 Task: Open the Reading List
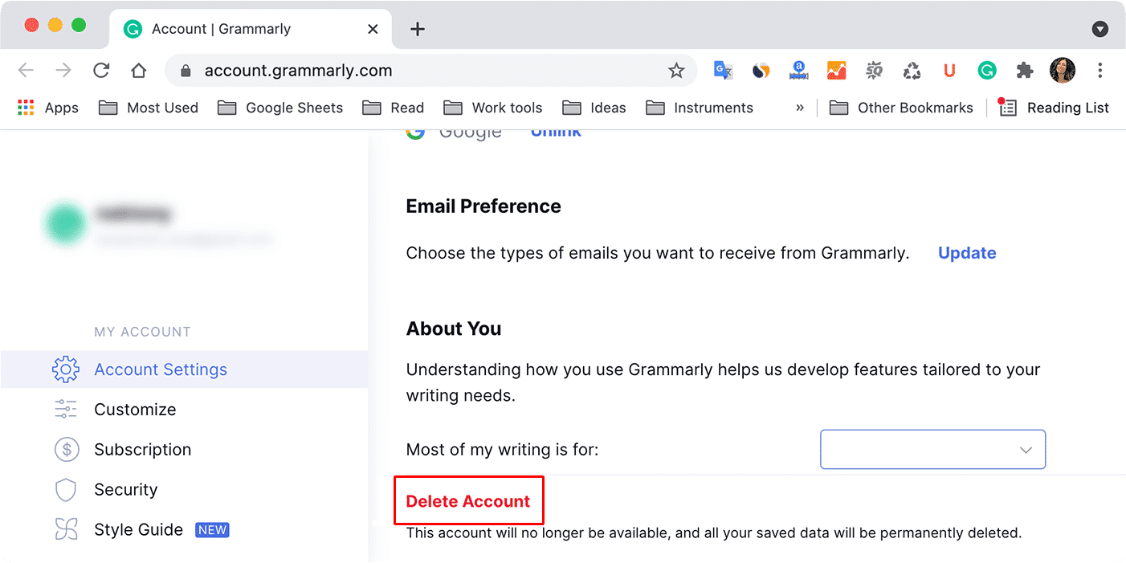(x=1053, y=108)
